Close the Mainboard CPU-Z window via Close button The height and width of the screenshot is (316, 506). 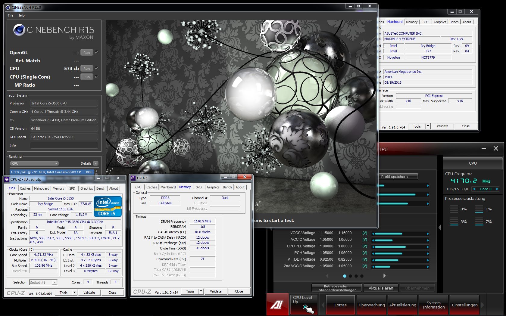(466, 126)
